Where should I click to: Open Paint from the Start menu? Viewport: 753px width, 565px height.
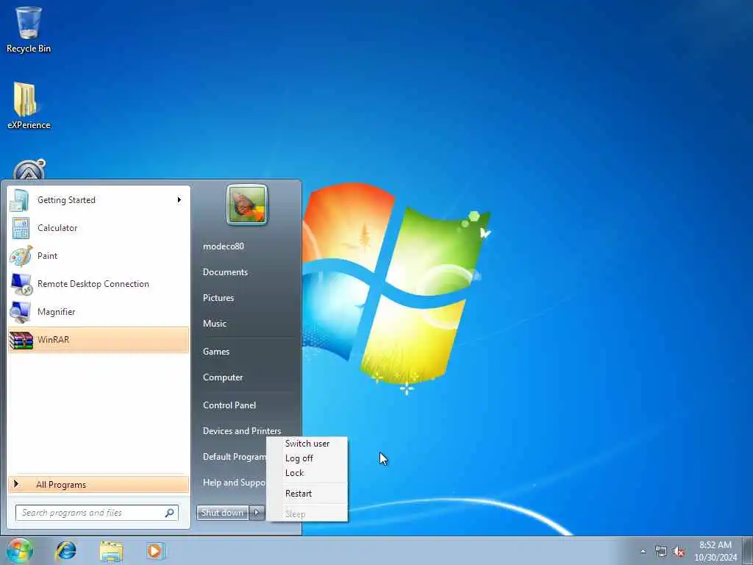[x=99, y=256]
